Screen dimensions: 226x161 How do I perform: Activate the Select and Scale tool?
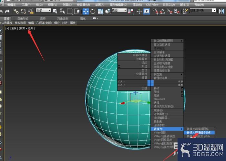(x=100, y=11)
